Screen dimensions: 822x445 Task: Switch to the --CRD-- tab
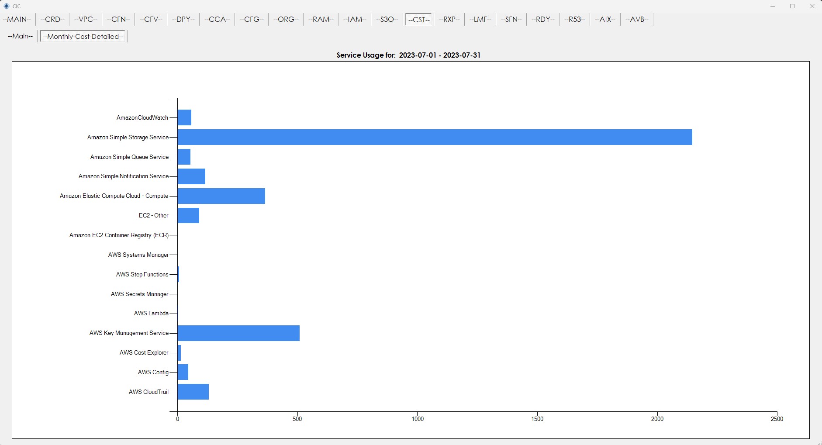[52, 20]
